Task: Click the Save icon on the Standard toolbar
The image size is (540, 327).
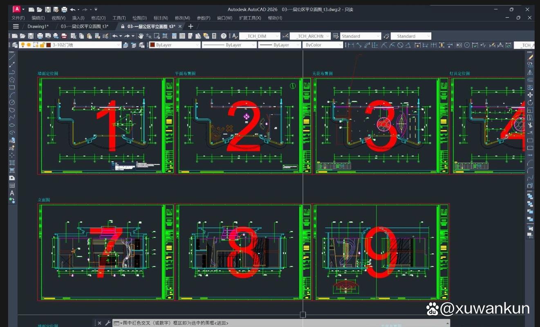Action: pyautogui.click(x=31, y=36)
